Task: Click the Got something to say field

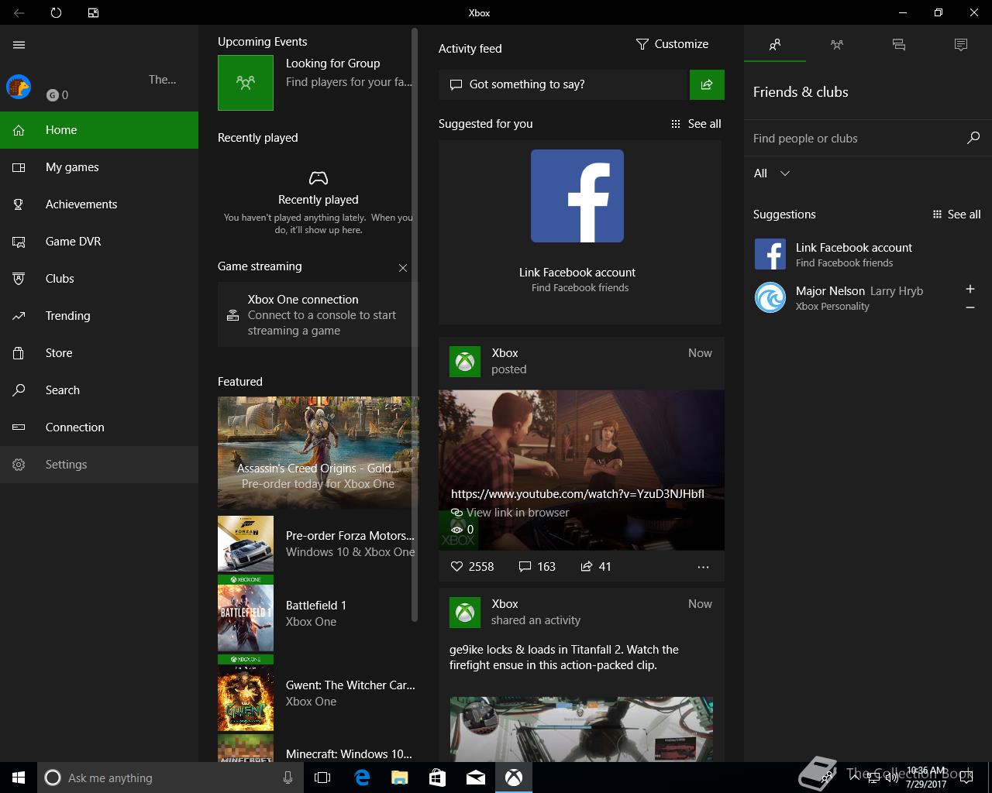Action: 564,84
